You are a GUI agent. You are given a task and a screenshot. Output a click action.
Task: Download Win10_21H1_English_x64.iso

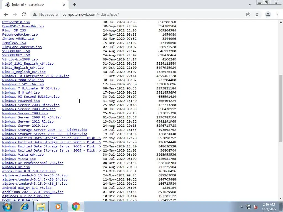(x=28, y=63)
